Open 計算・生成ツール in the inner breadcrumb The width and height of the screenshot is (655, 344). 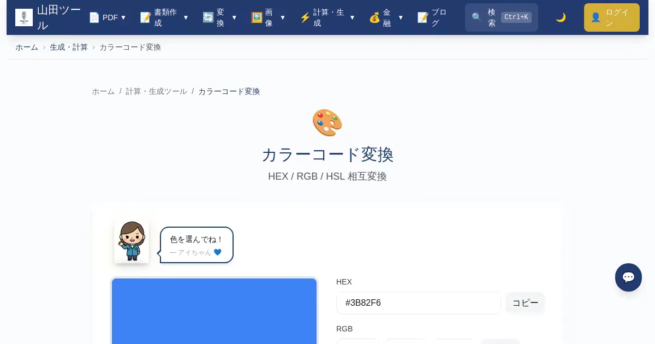(x=156, y=92)
